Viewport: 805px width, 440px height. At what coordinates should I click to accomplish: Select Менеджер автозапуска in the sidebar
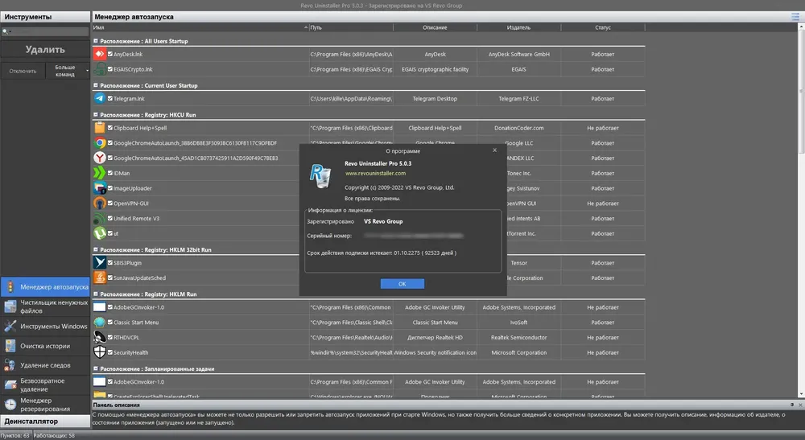pos(45,287)
